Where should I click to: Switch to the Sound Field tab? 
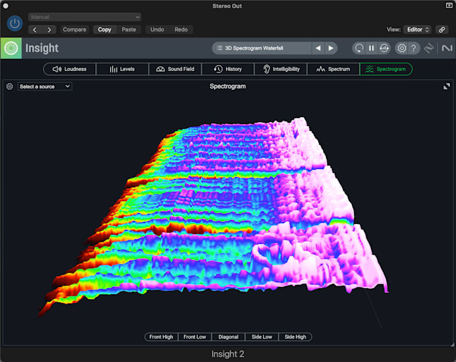(175, 69)
